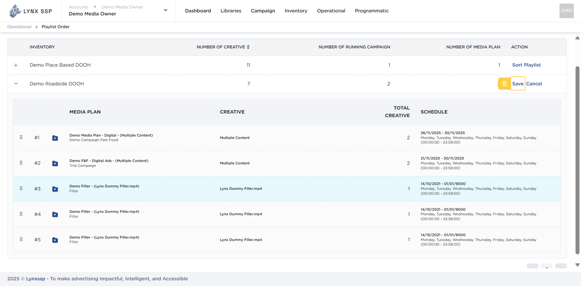581x287 pixels.
Task: Open the Operational menu
Action: 331,11
